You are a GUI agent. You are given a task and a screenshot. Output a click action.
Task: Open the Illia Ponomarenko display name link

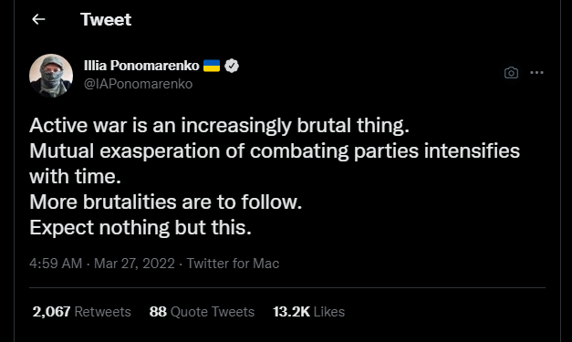tap(141, 66)
